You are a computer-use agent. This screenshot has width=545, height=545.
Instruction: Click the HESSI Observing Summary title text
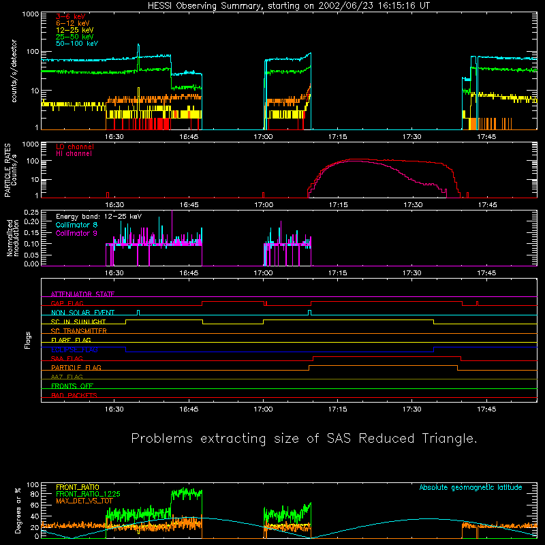[289, 5]
